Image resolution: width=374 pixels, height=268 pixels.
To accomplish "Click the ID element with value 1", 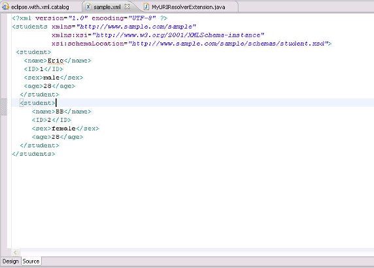I will (43, 69).
